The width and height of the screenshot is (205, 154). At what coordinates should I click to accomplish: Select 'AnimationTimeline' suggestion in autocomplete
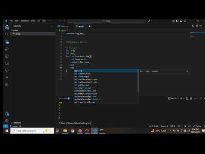106,94
